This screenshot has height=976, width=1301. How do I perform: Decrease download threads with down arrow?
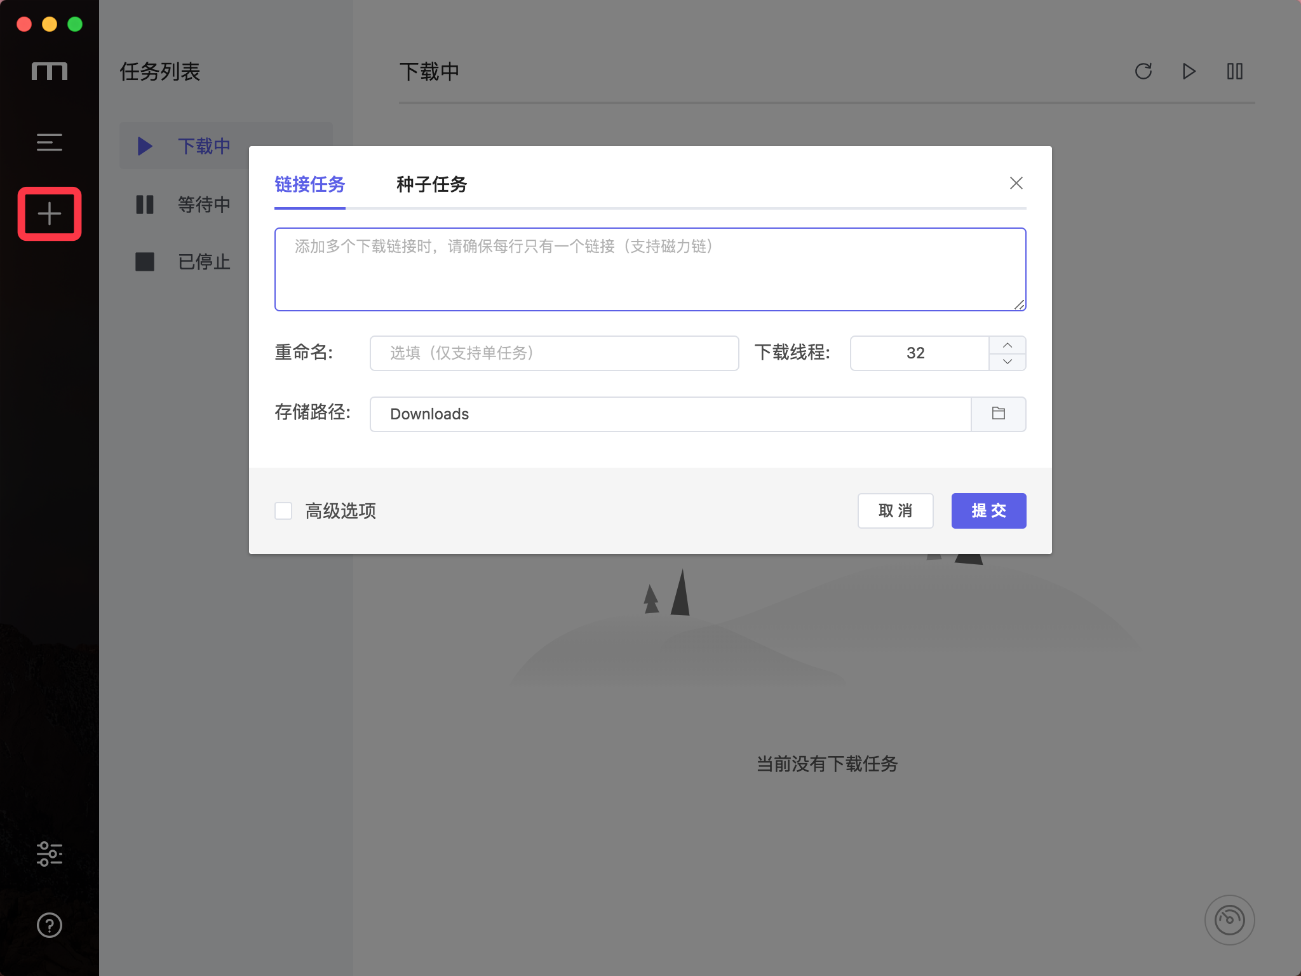pos(1008,362)
